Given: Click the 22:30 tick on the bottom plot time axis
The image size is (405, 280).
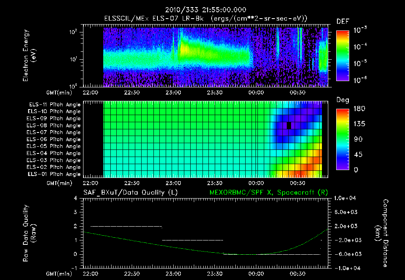Looking at the screenshot, I should coord(132,274).
